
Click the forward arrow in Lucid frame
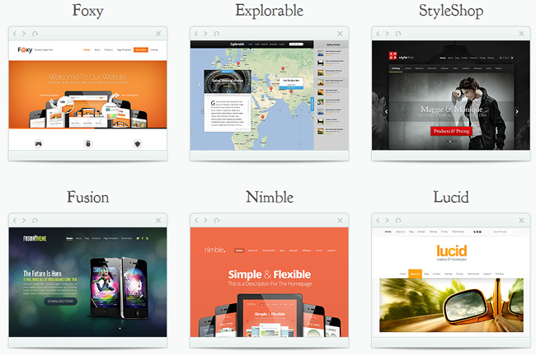pos(387,221)
